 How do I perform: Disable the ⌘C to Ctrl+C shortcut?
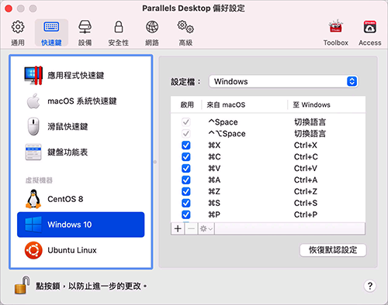[x=185, y=156]
